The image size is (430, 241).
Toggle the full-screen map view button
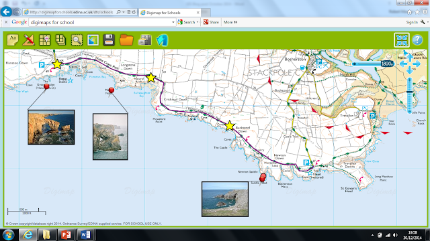402,40
